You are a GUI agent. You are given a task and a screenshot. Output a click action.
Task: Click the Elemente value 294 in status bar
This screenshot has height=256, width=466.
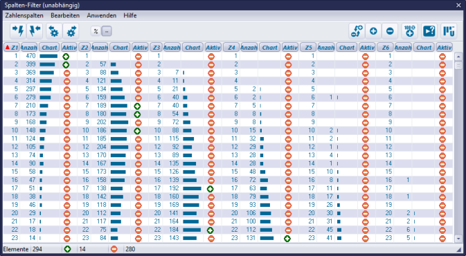(37, 249)
